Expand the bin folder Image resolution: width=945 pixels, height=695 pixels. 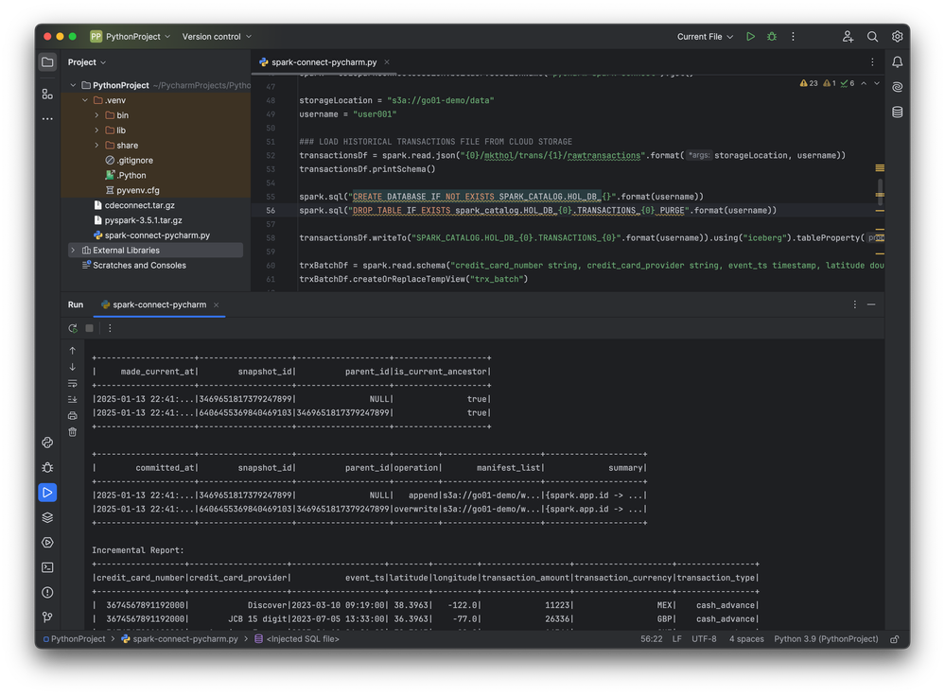coord(97,115)
